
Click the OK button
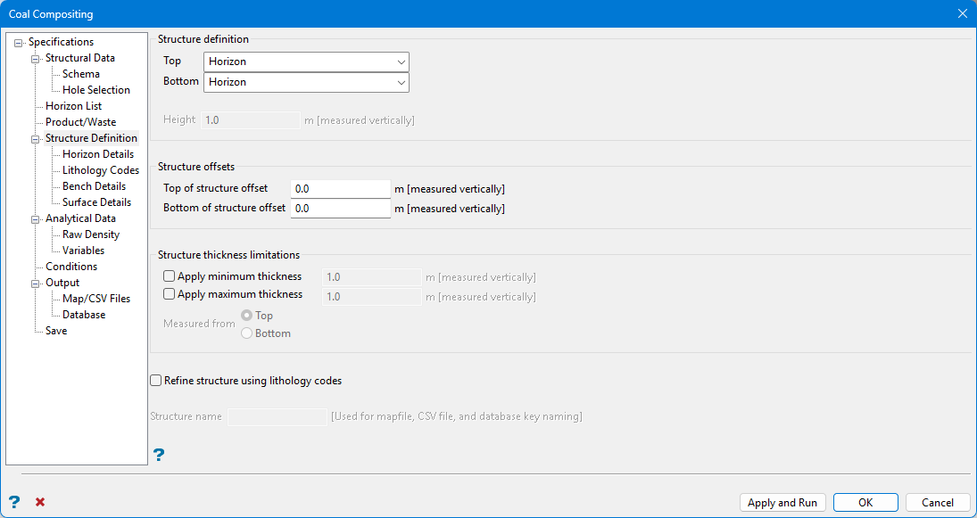(865, 503)
